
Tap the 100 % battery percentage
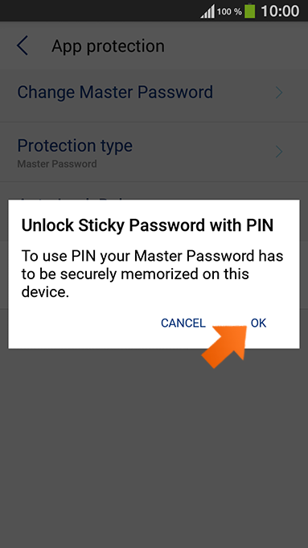coord(229,12)
